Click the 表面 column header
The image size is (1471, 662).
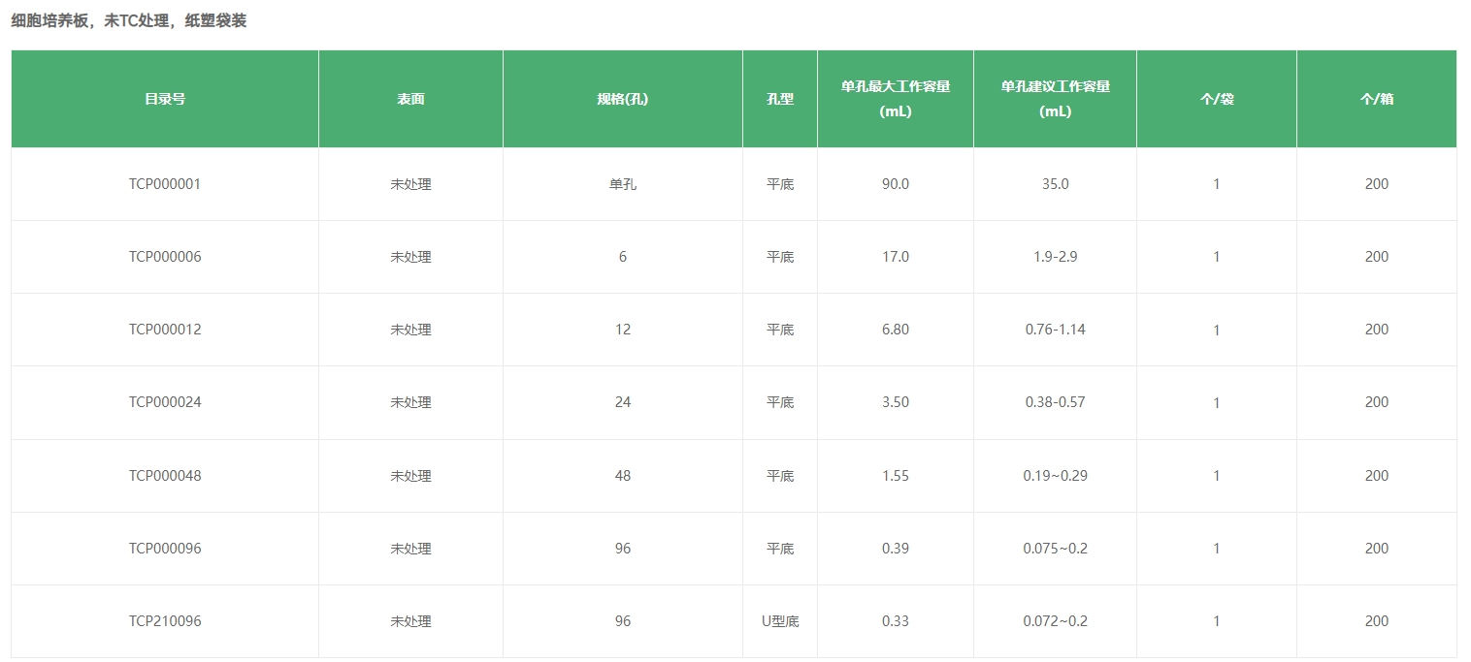coord(410,98)
